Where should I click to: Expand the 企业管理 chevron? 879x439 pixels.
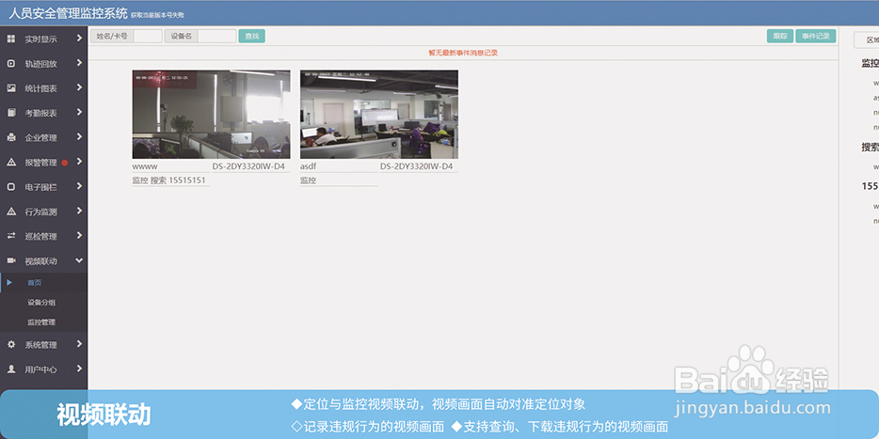(79, 136)
